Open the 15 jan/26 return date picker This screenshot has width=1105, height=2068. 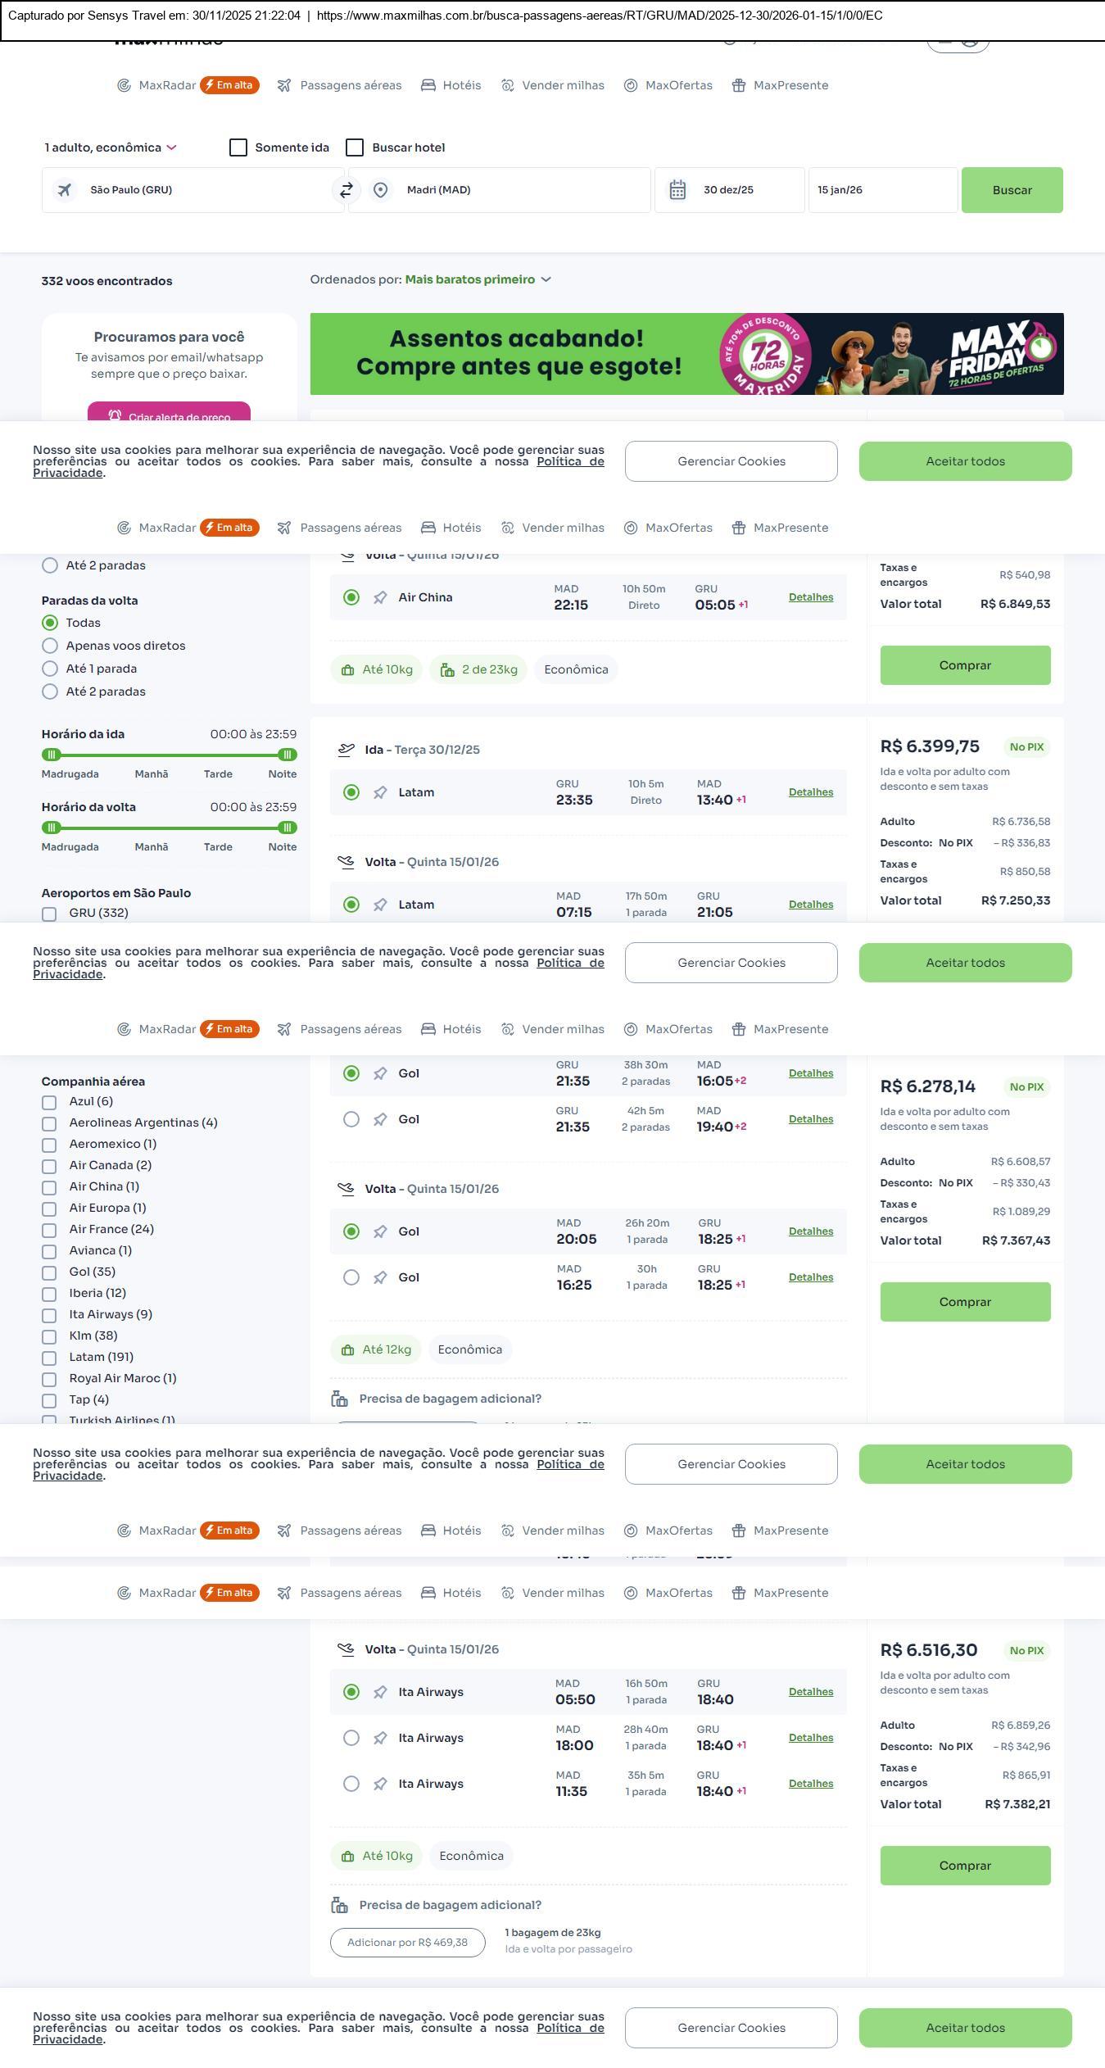(x=882, y=190)
